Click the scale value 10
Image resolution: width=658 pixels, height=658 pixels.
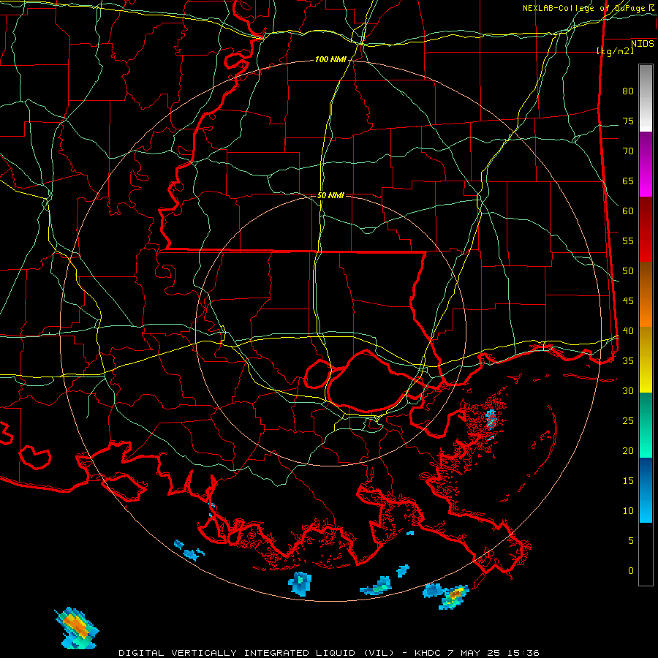click(x=628, y=511)
